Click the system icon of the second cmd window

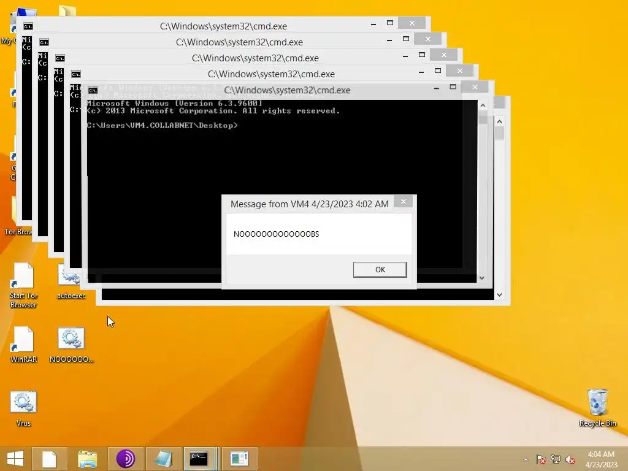(x=44, y=42)
